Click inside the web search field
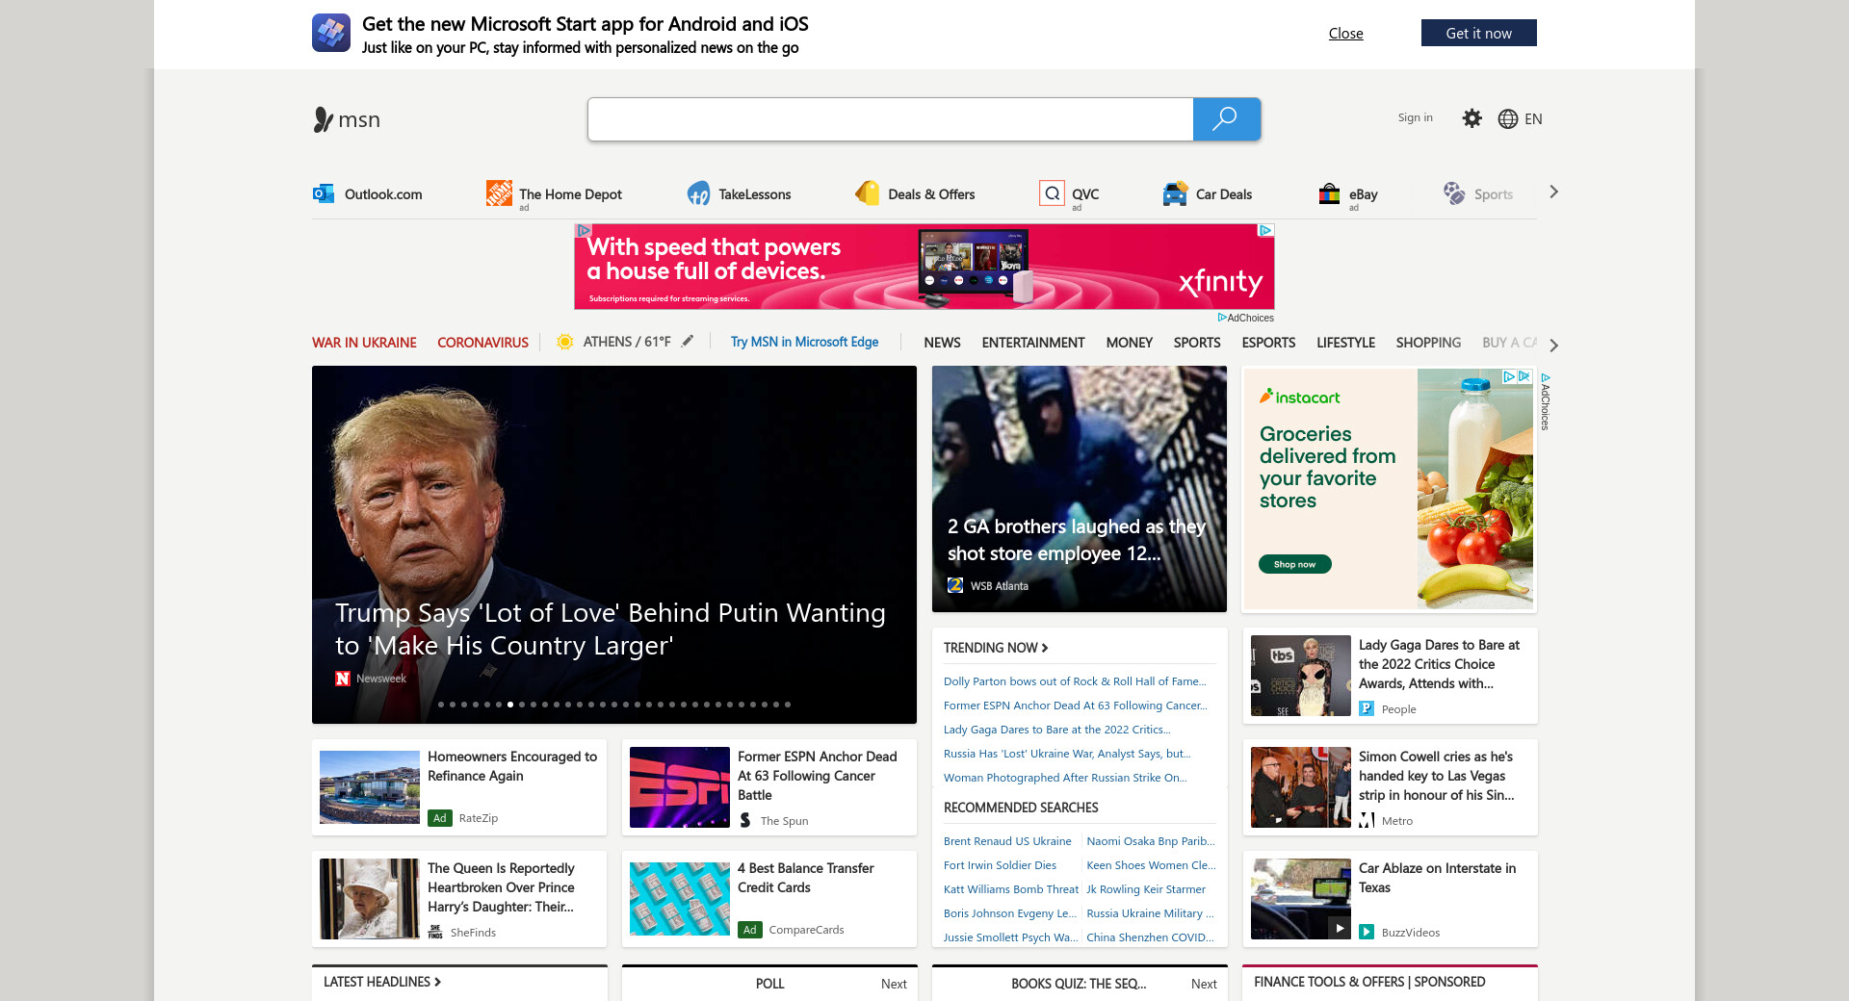This screenshot has height=1001, width=1849. click(890, 119)
